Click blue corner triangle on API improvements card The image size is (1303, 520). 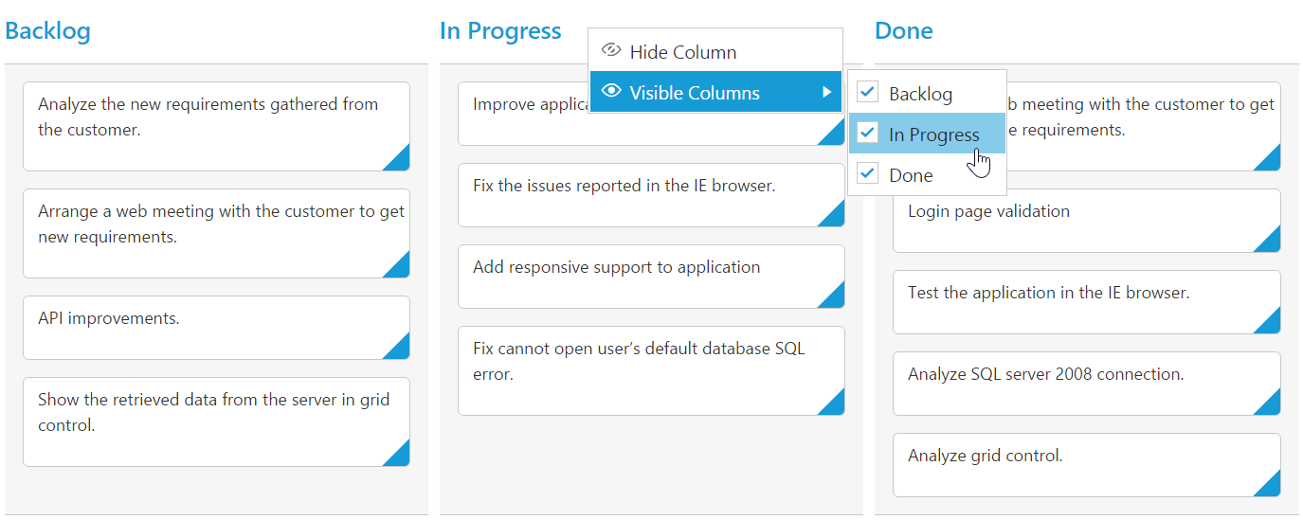[x=399, y=349]
